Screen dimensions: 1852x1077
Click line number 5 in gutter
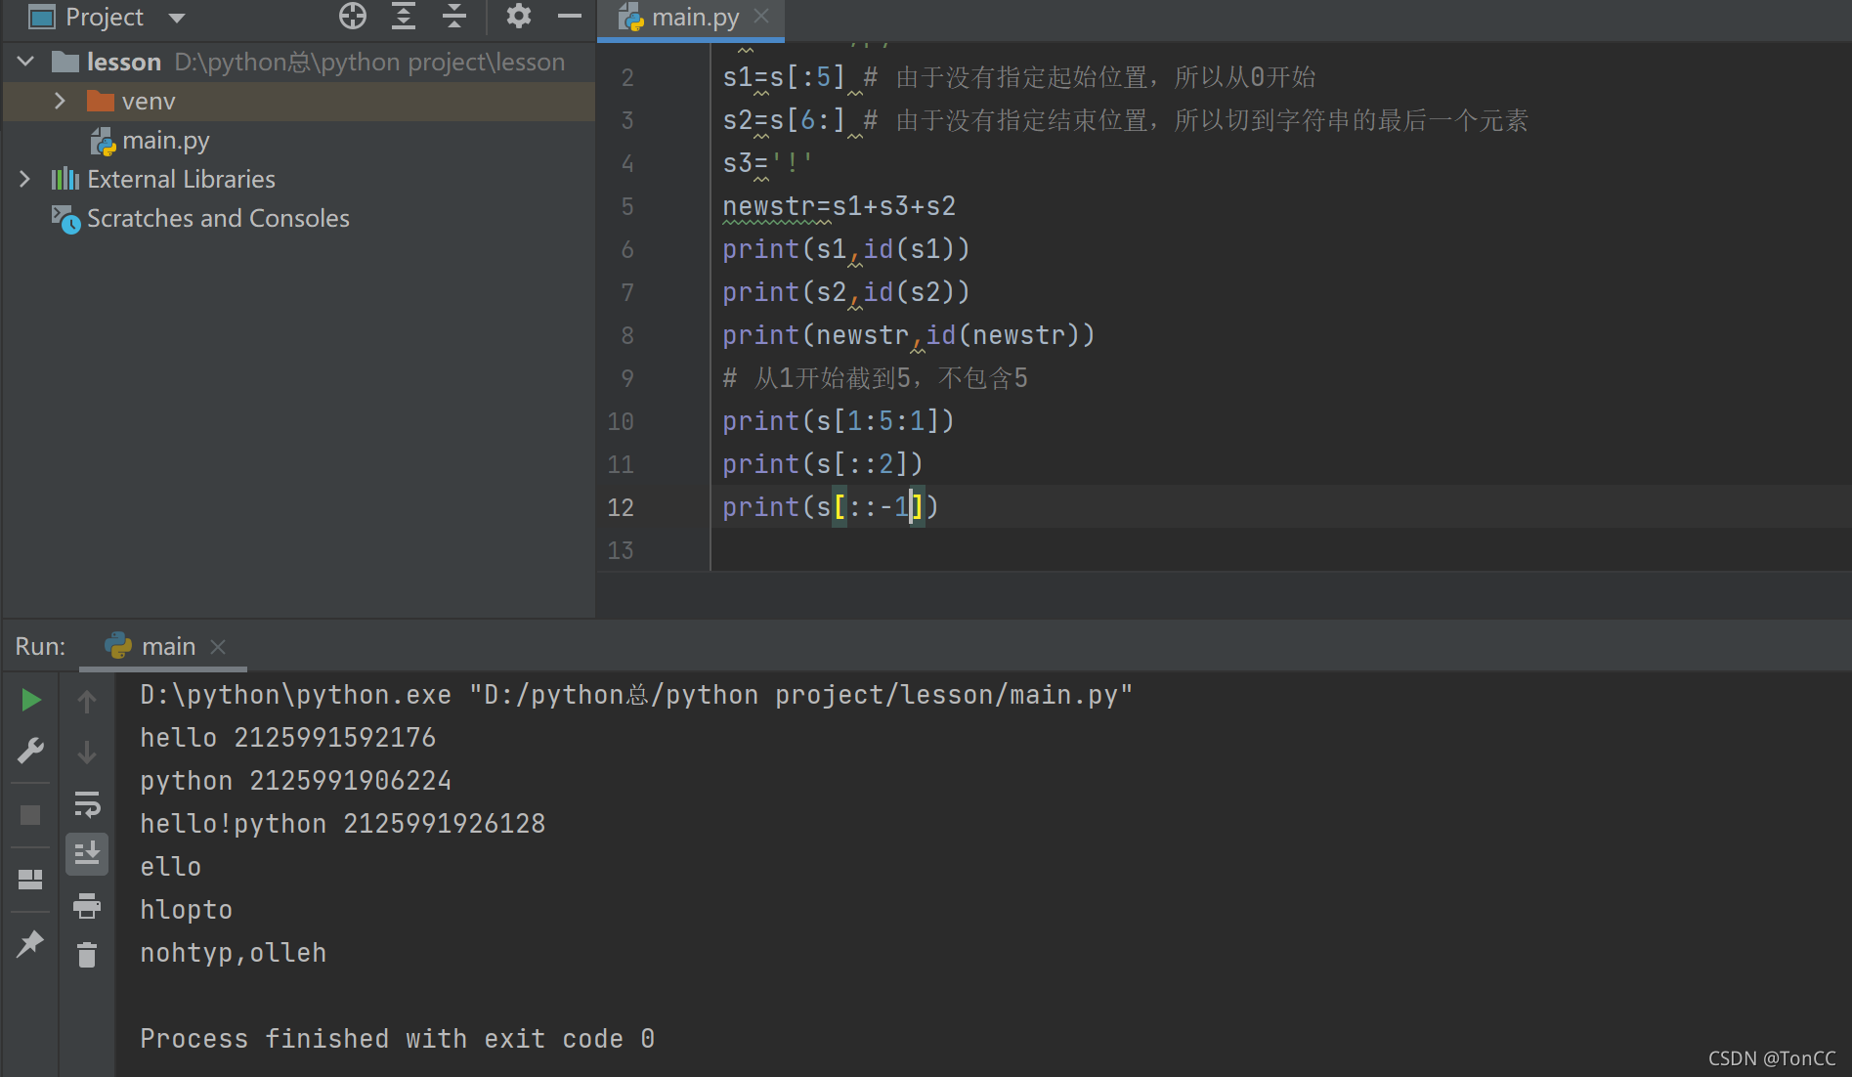pos(627,206)
